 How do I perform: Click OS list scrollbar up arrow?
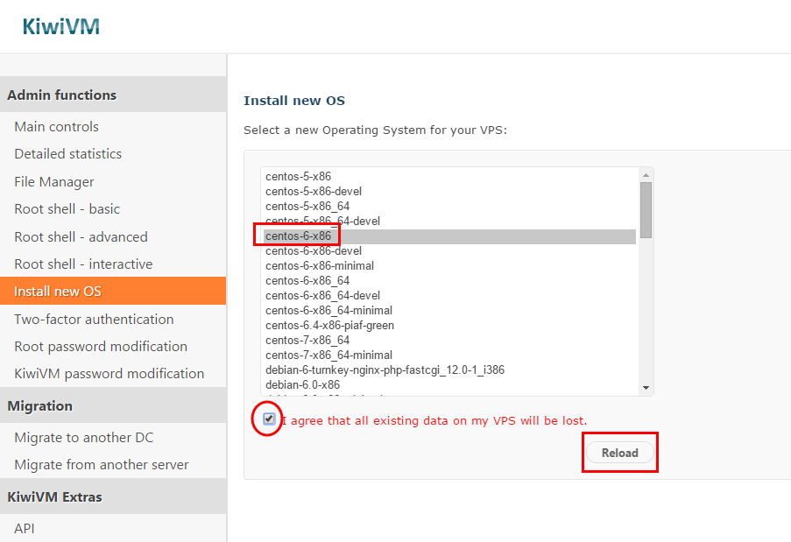pyautogui.click(x=646, y=175)
